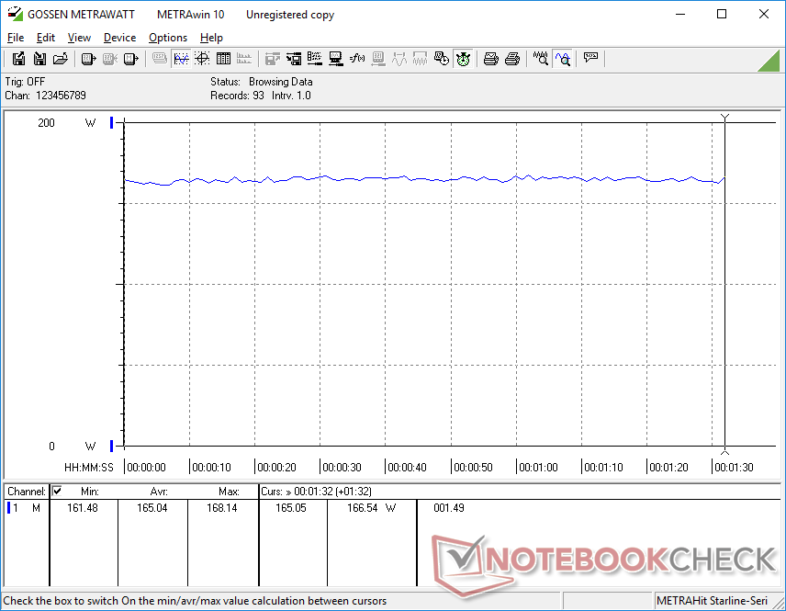This screenshot has width=786, height=611.
Task: Click the save-and-export disk icon
Action: [x=18, y=59]
